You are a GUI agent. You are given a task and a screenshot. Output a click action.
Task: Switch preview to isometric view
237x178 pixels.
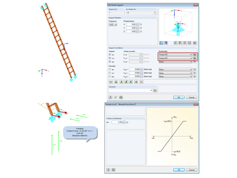(x=190, y=43)
